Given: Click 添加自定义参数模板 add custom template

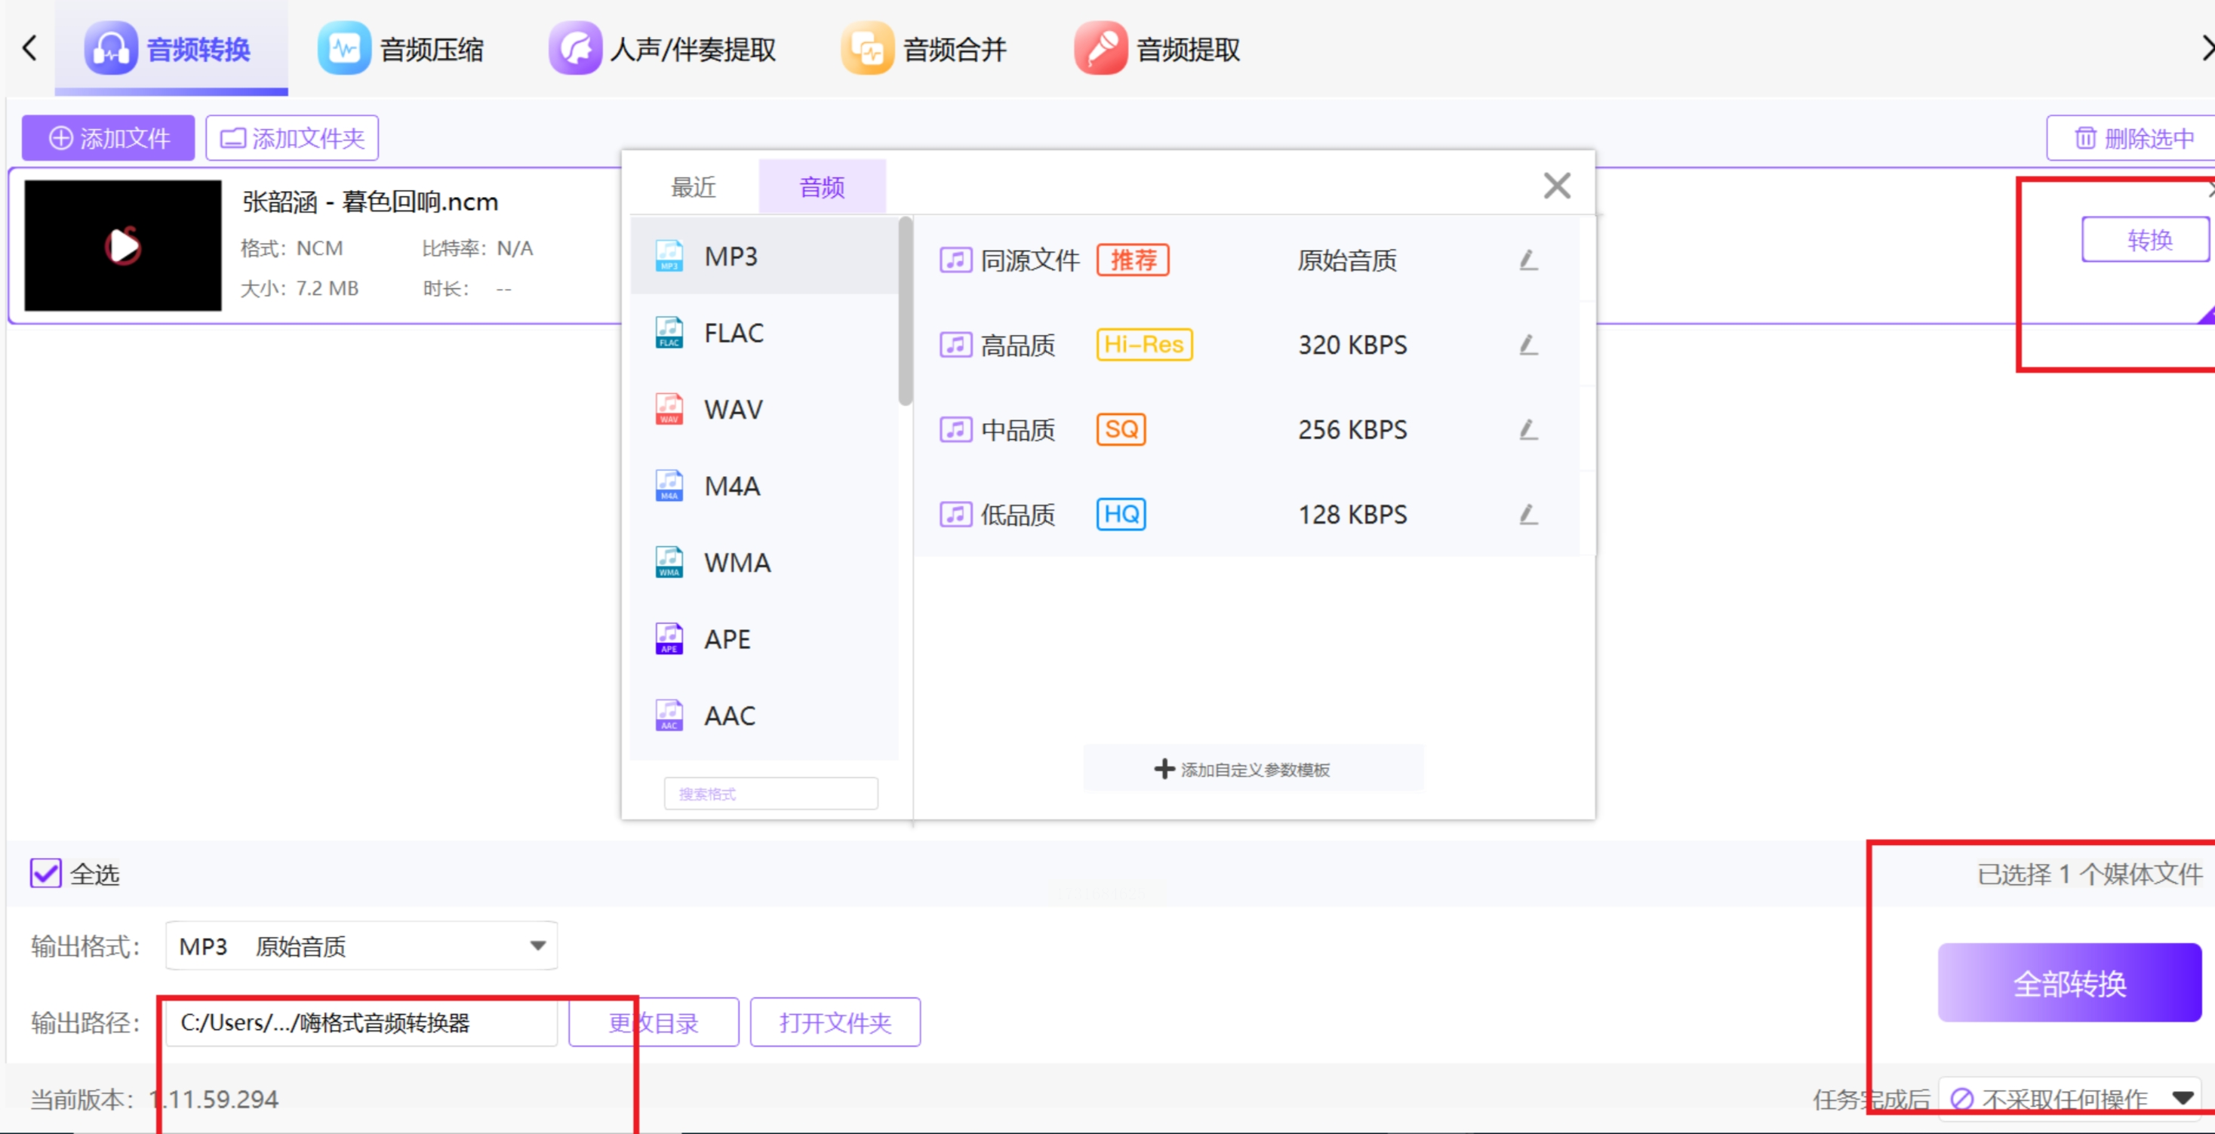Looking at the screenshot, I should [x=1253, y=769].
